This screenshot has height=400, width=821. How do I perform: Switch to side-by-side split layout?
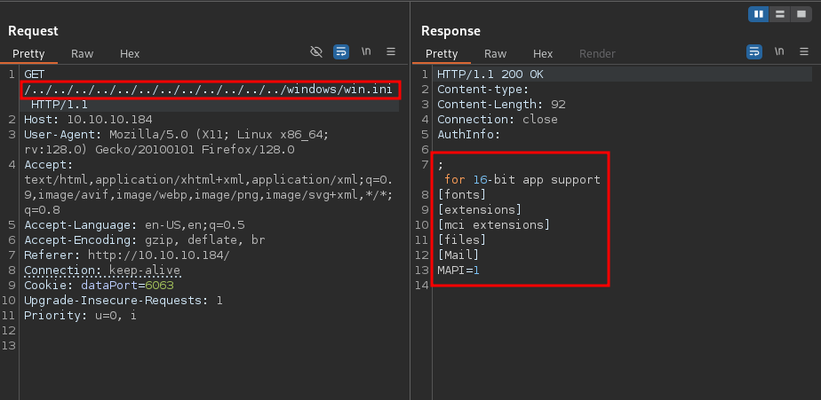tap(760, 14)
